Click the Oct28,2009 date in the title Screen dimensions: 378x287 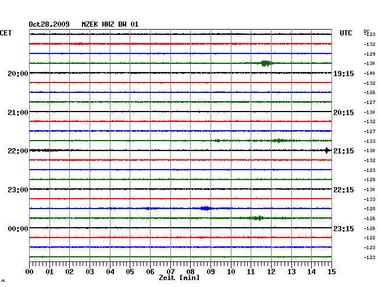49,24
